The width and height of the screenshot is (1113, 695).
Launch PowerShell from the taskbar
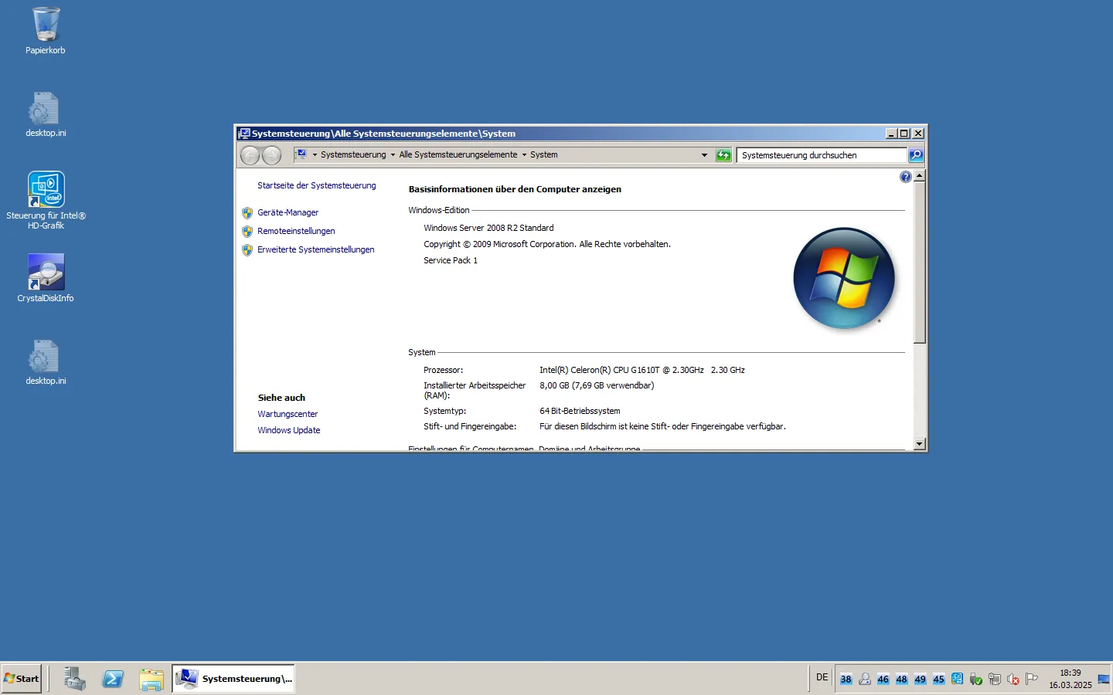tap(113, 679)
